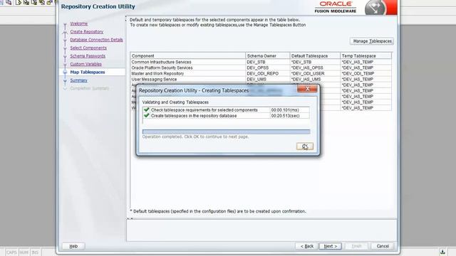Click the DEV_UMS schema owner cell
456x256 pixels.
pyautogui.click(x=268, y=79)
